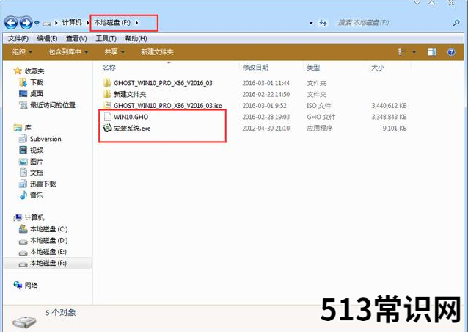Open the 编辑(E) menu
This screenshot has width=468, height=332.
(x=47, y=38)
